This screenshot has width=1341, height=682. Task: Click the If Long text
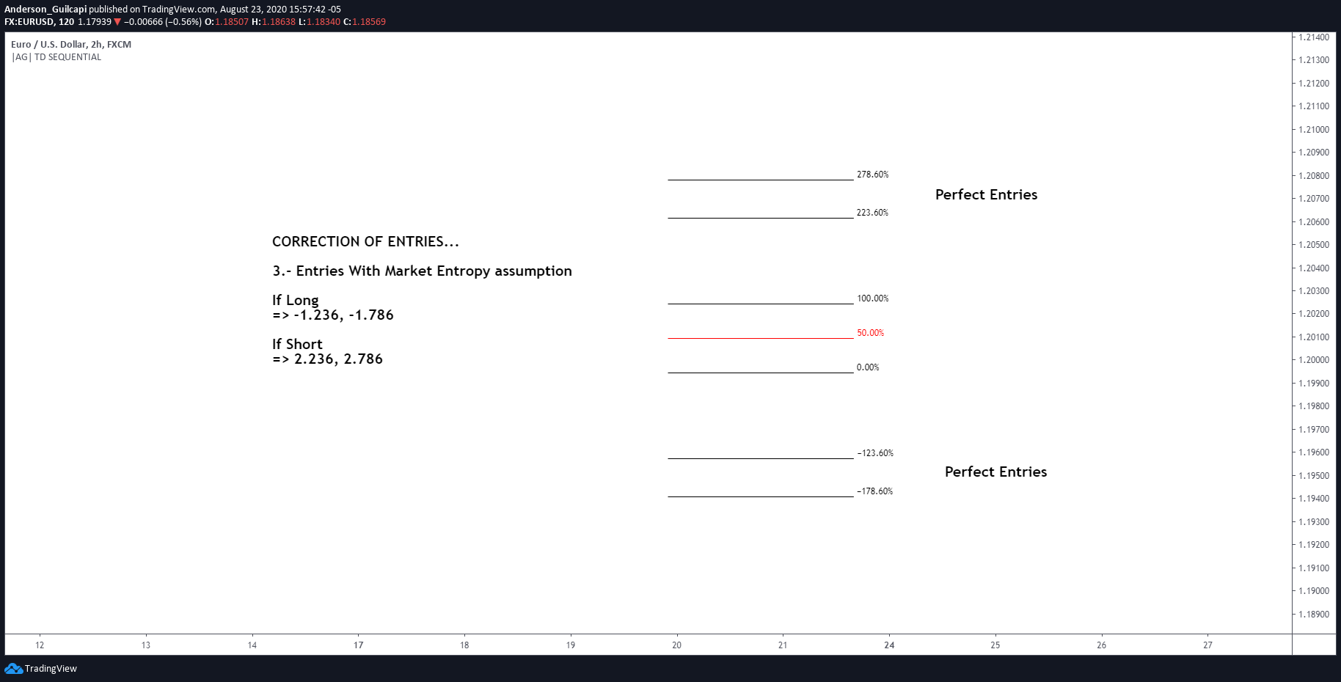(x=296, y=301)
